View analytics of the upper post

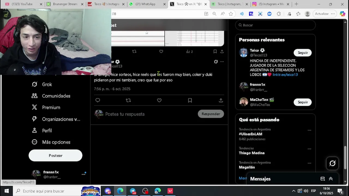tap(189, 51)
